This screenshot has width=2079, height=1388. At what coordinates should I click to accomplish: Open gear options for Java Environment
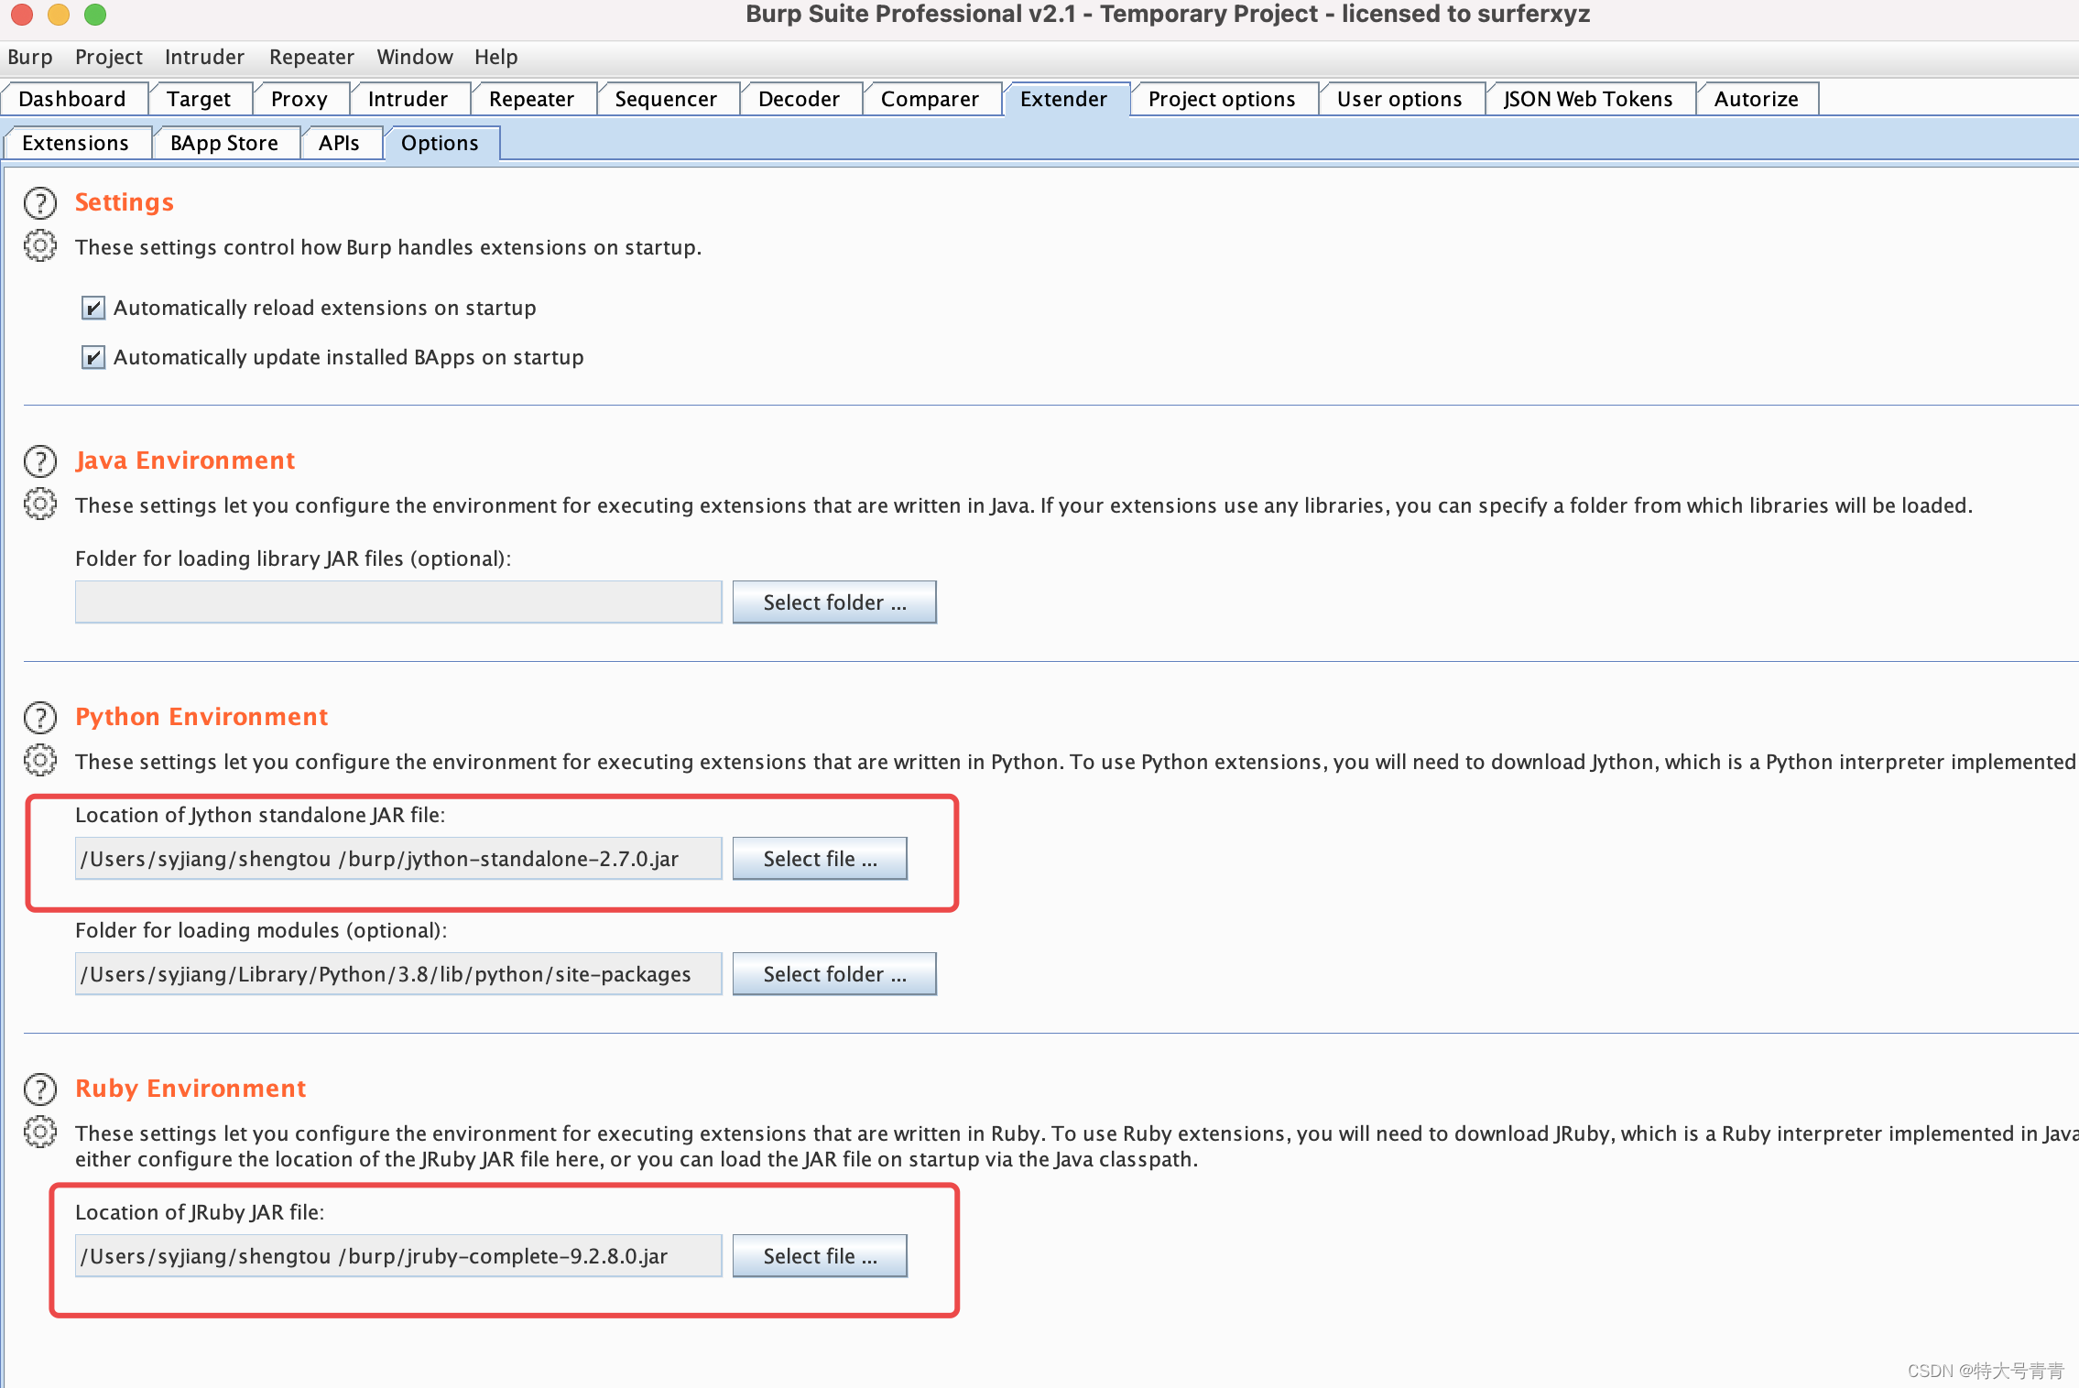click(40, 504)
